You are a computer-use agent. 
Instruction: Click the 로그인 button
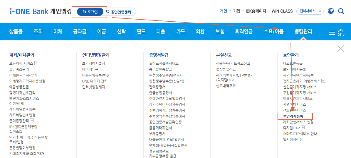pyautogui.click(x=90, y=12)
